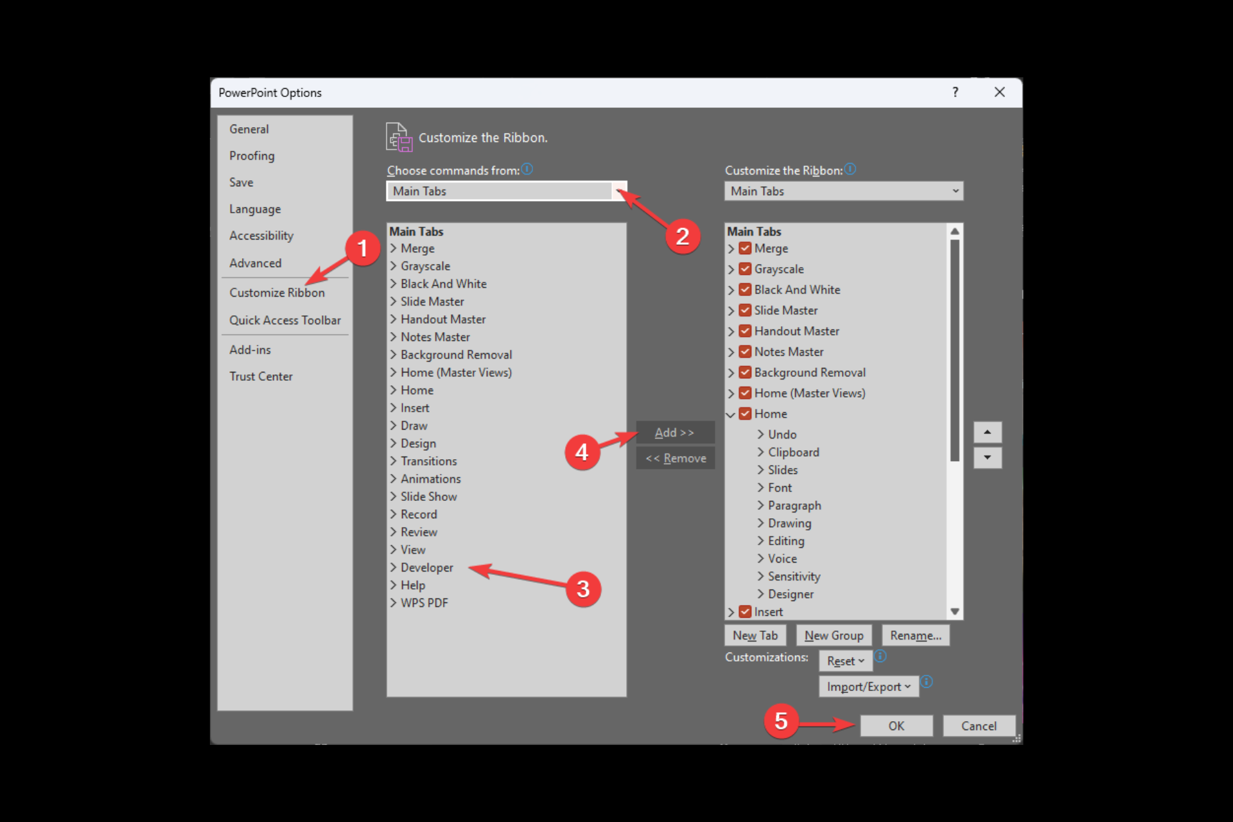This screenshot has width=1233, height=822.
Task: Expand Clipboard group under Home
Action: click(x=760, y=452)
